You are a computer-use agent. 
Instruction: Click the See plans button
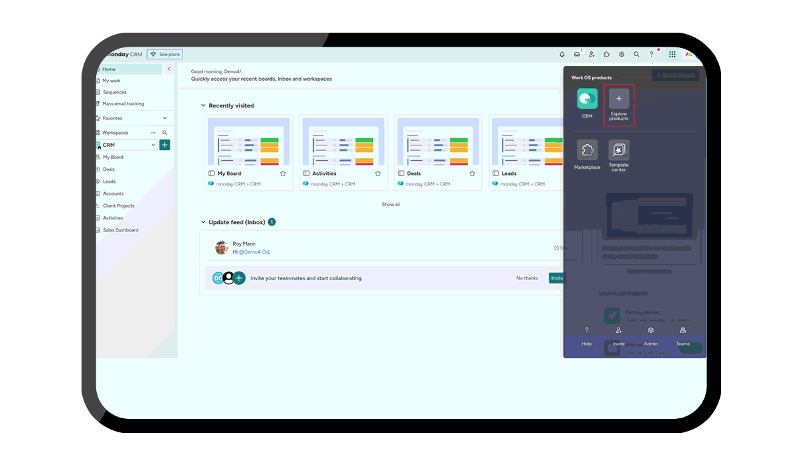click(164, 55)
